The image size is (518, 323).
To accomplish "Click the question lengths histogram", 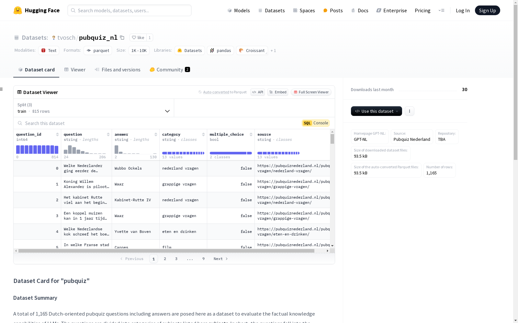I will click(x=85, y=150).
